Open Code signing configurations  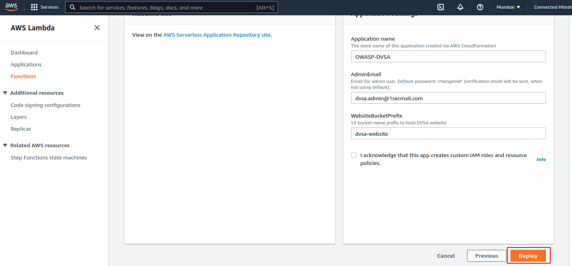(45, 105)
